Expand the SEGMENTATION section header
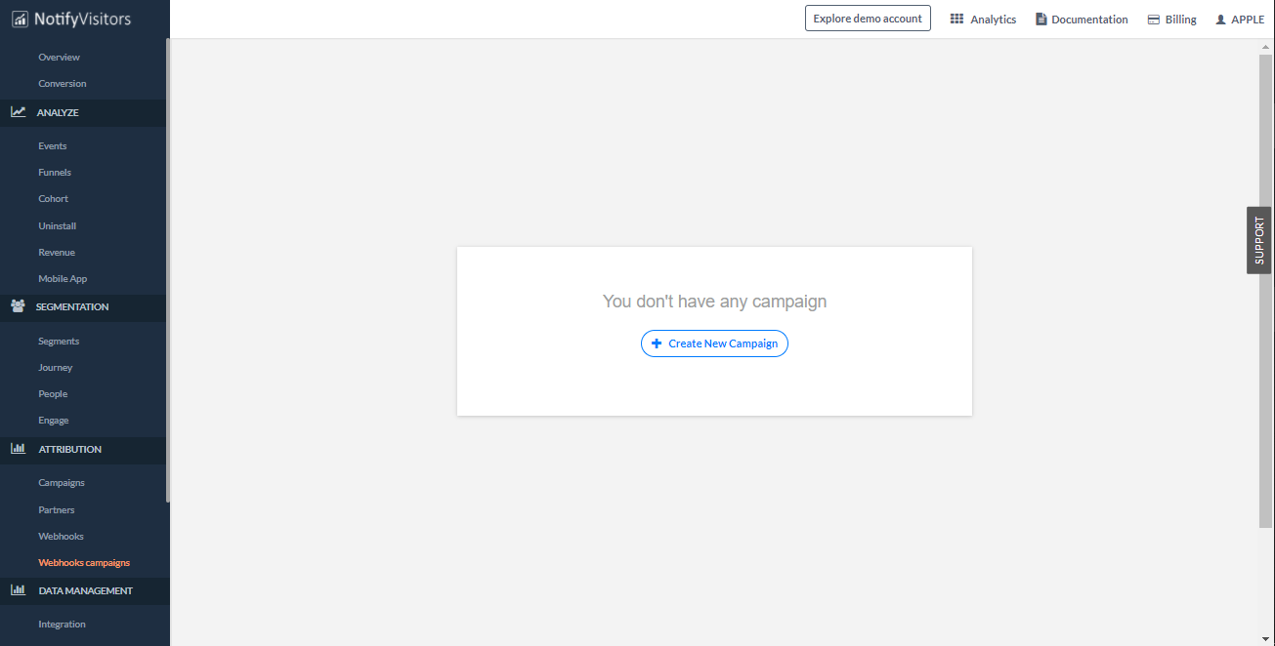The height and width of the screenshot is (646, 1275). click(x=72, y=307)
